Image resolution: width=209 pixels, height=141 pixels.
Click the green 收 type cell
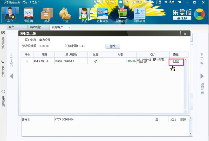click(96, 61)
